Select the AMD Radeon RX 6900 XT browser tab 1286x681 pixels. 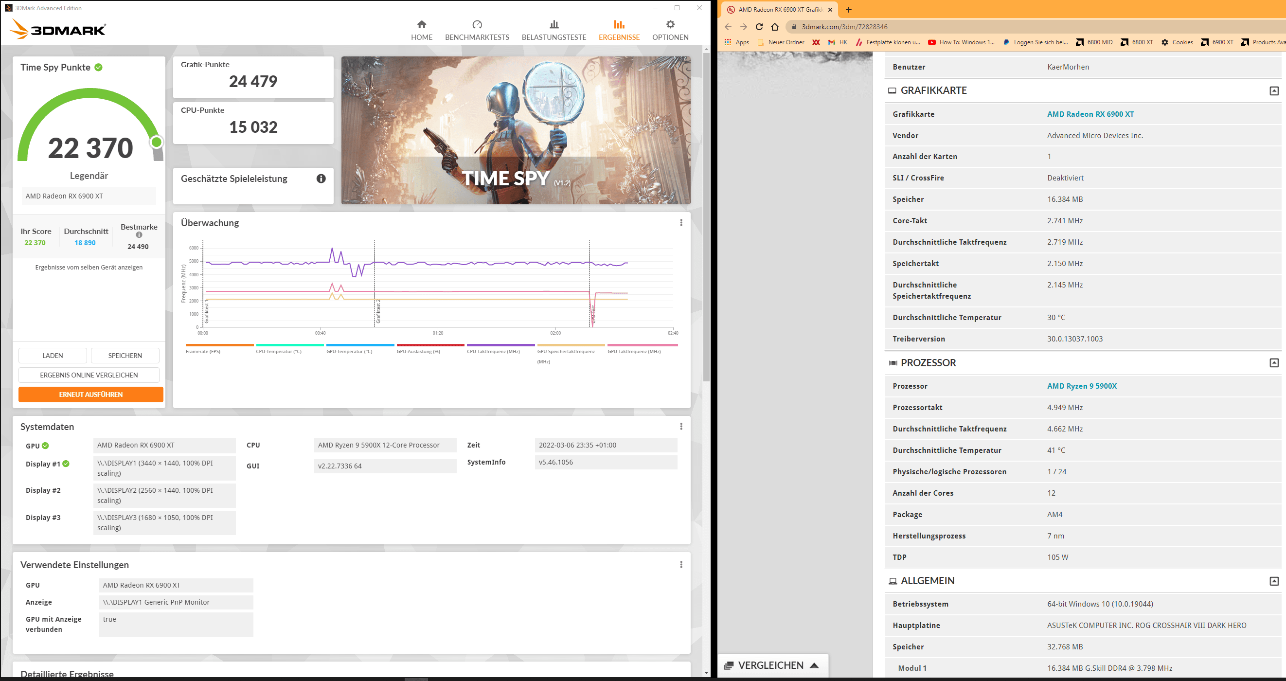780,10
